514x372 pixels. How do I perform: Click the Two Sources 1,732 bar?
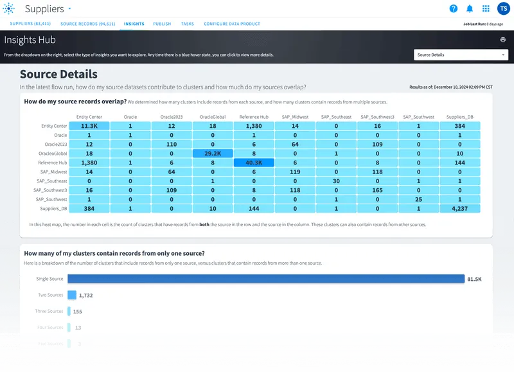pyautogui.click(x=72, y=295)
